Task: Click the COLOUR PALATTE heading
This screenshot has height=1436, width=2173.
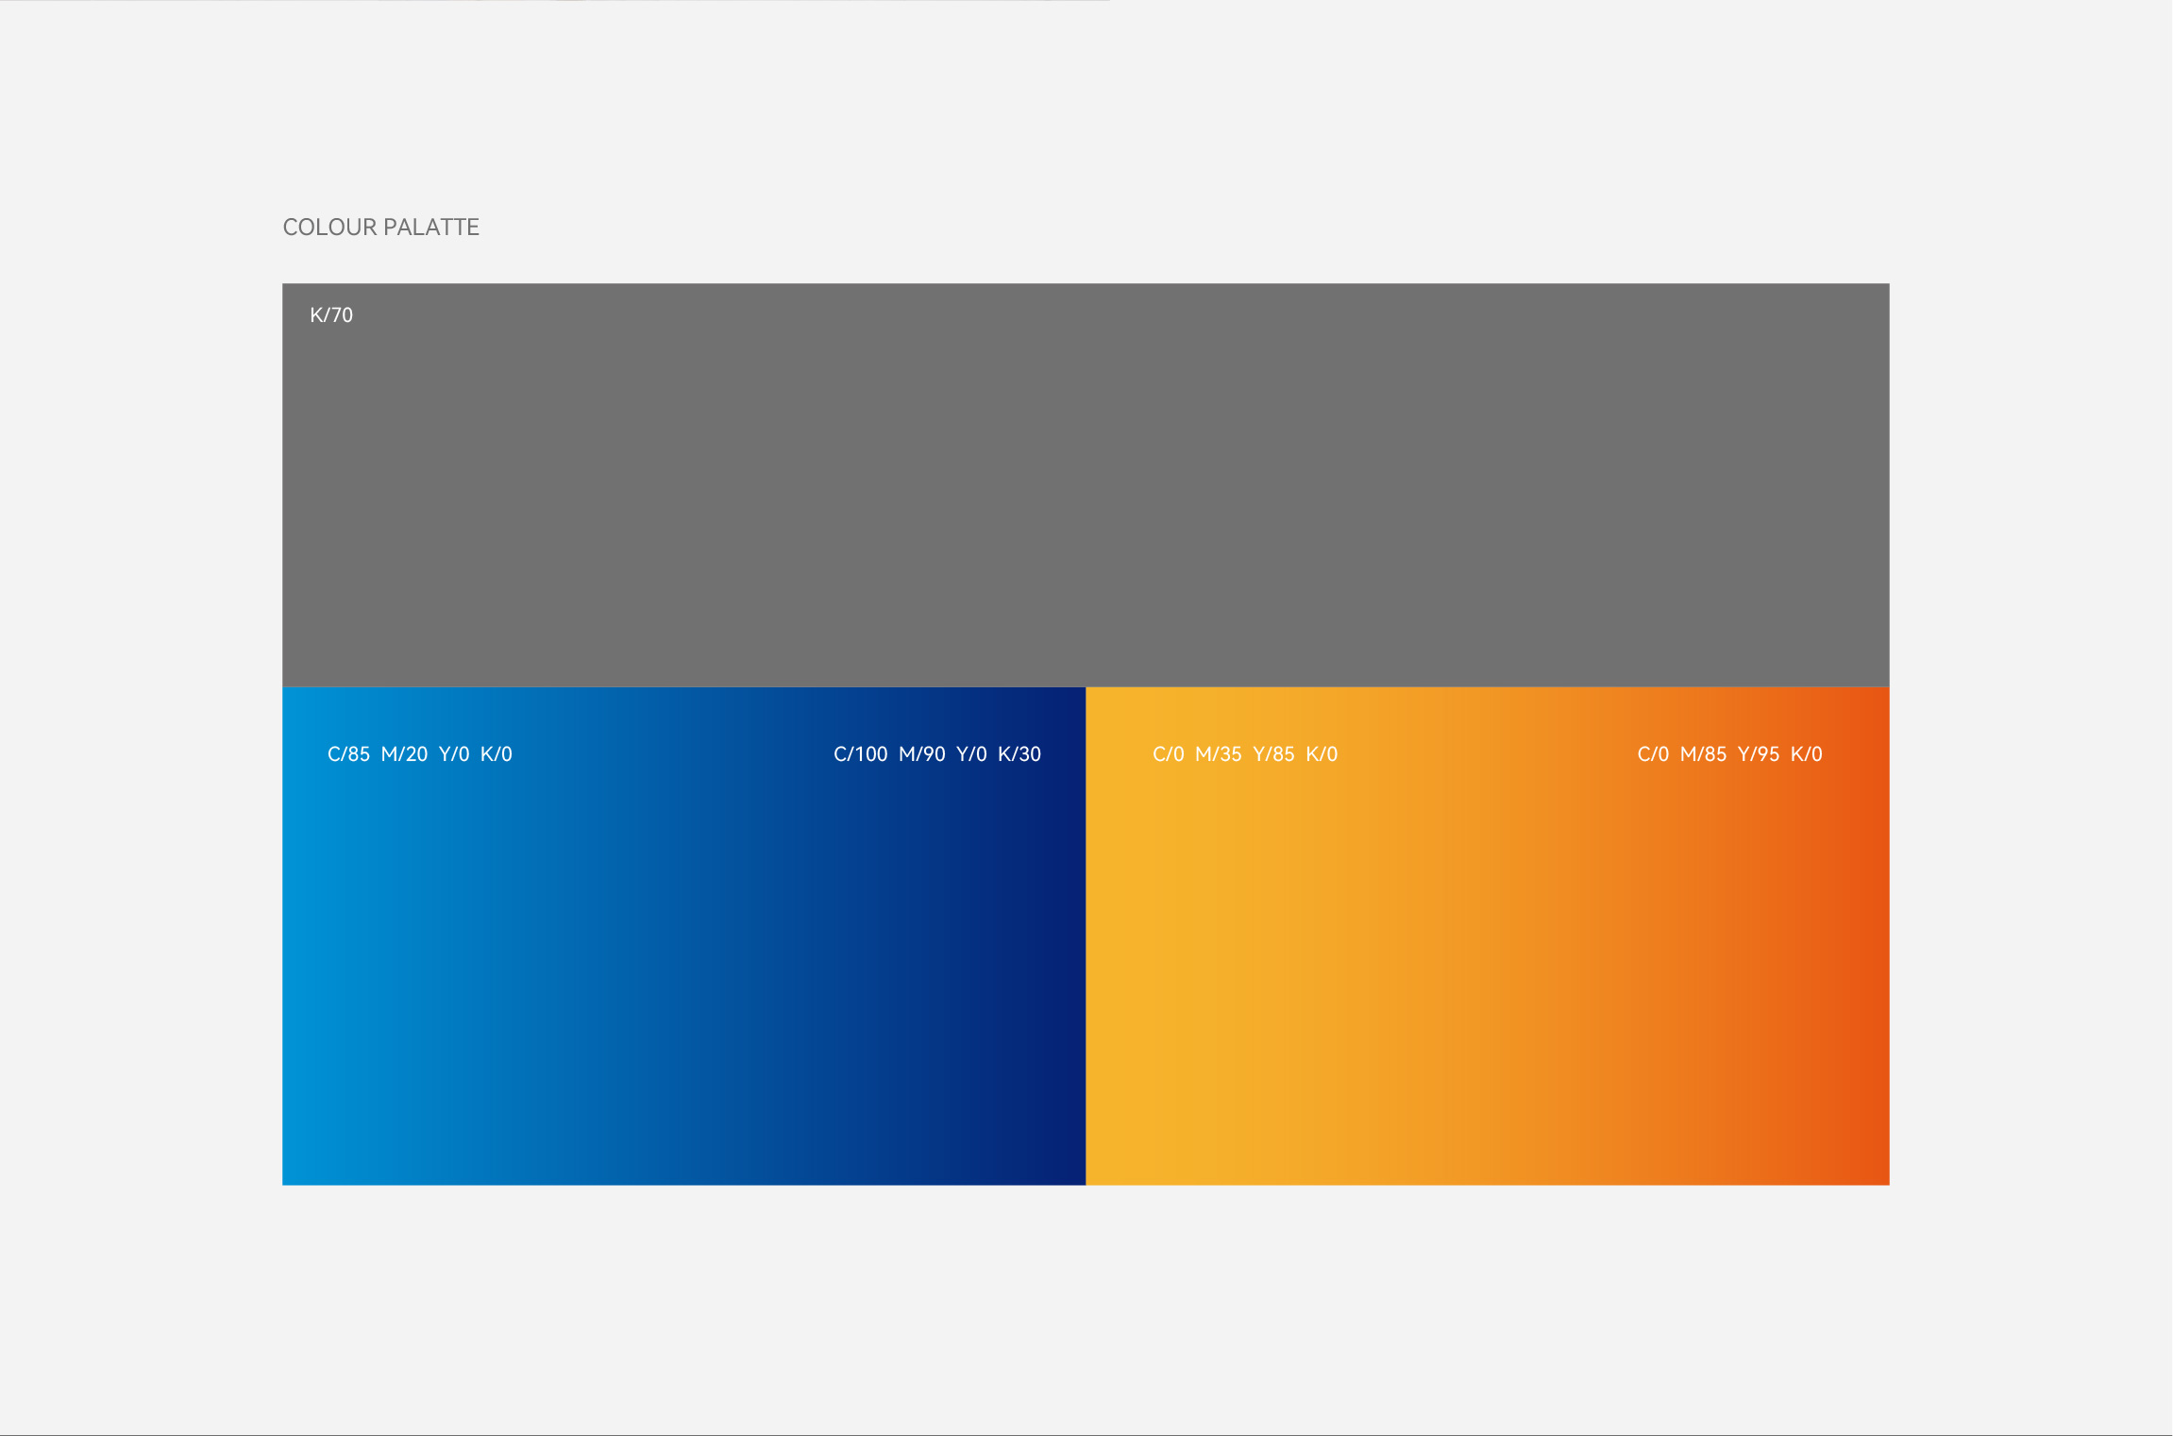Action: click(x=381, y=228)
